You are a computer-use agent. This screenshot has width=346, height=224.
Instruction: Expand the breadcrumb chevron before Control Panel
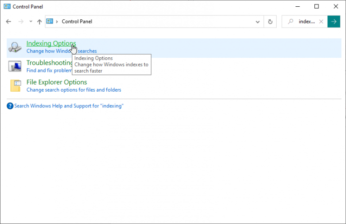[57, 22]
